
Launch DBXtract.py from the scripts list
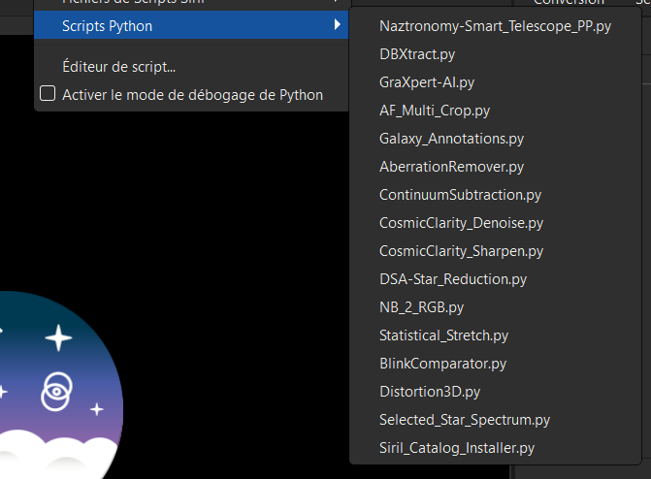417,54
